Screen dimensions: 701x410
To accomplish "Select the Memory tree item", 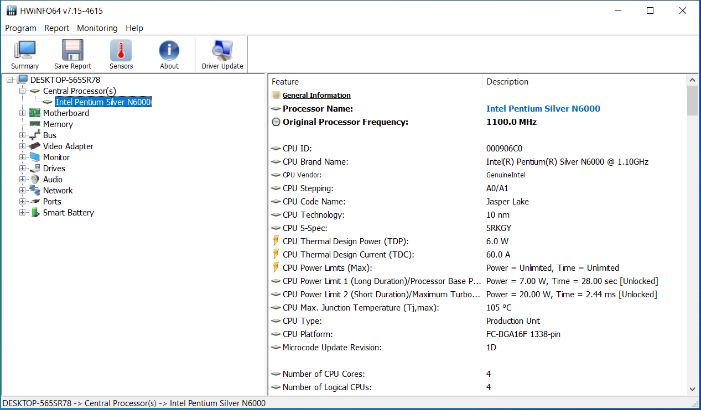I will (x=58, y=124).
